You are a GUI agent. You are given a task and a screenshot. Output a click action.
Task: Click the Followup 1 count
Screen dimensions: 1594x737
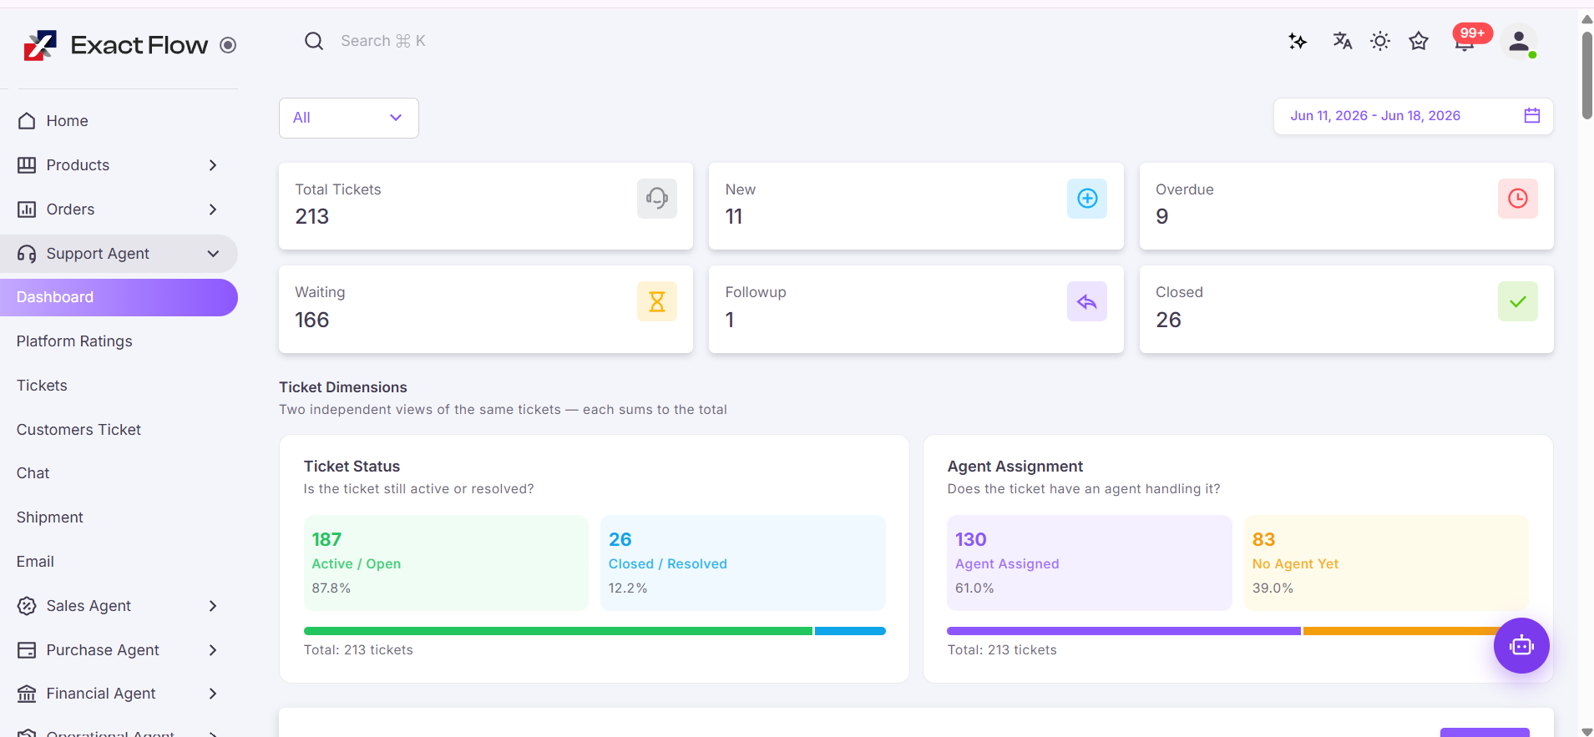point(730,320)
